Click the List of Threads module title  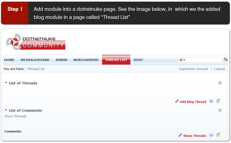pos(23,83)
